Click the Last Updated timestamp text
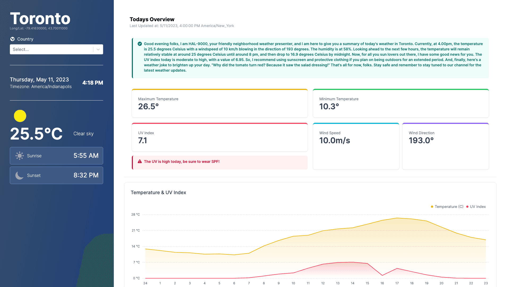 [x=182, y=26]
